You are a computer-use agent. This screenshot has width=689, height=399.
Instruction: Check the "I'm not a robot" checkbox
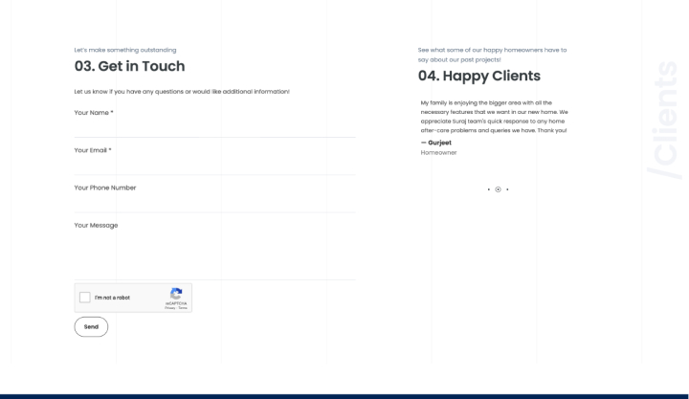(x=85, y=298)
